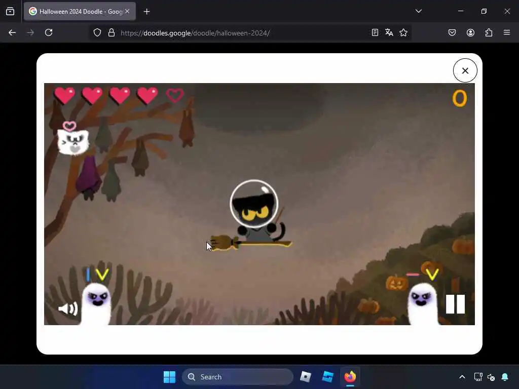Open the Windows Start menu
Viewport: 519px width, 389px height.
(169, 377)
